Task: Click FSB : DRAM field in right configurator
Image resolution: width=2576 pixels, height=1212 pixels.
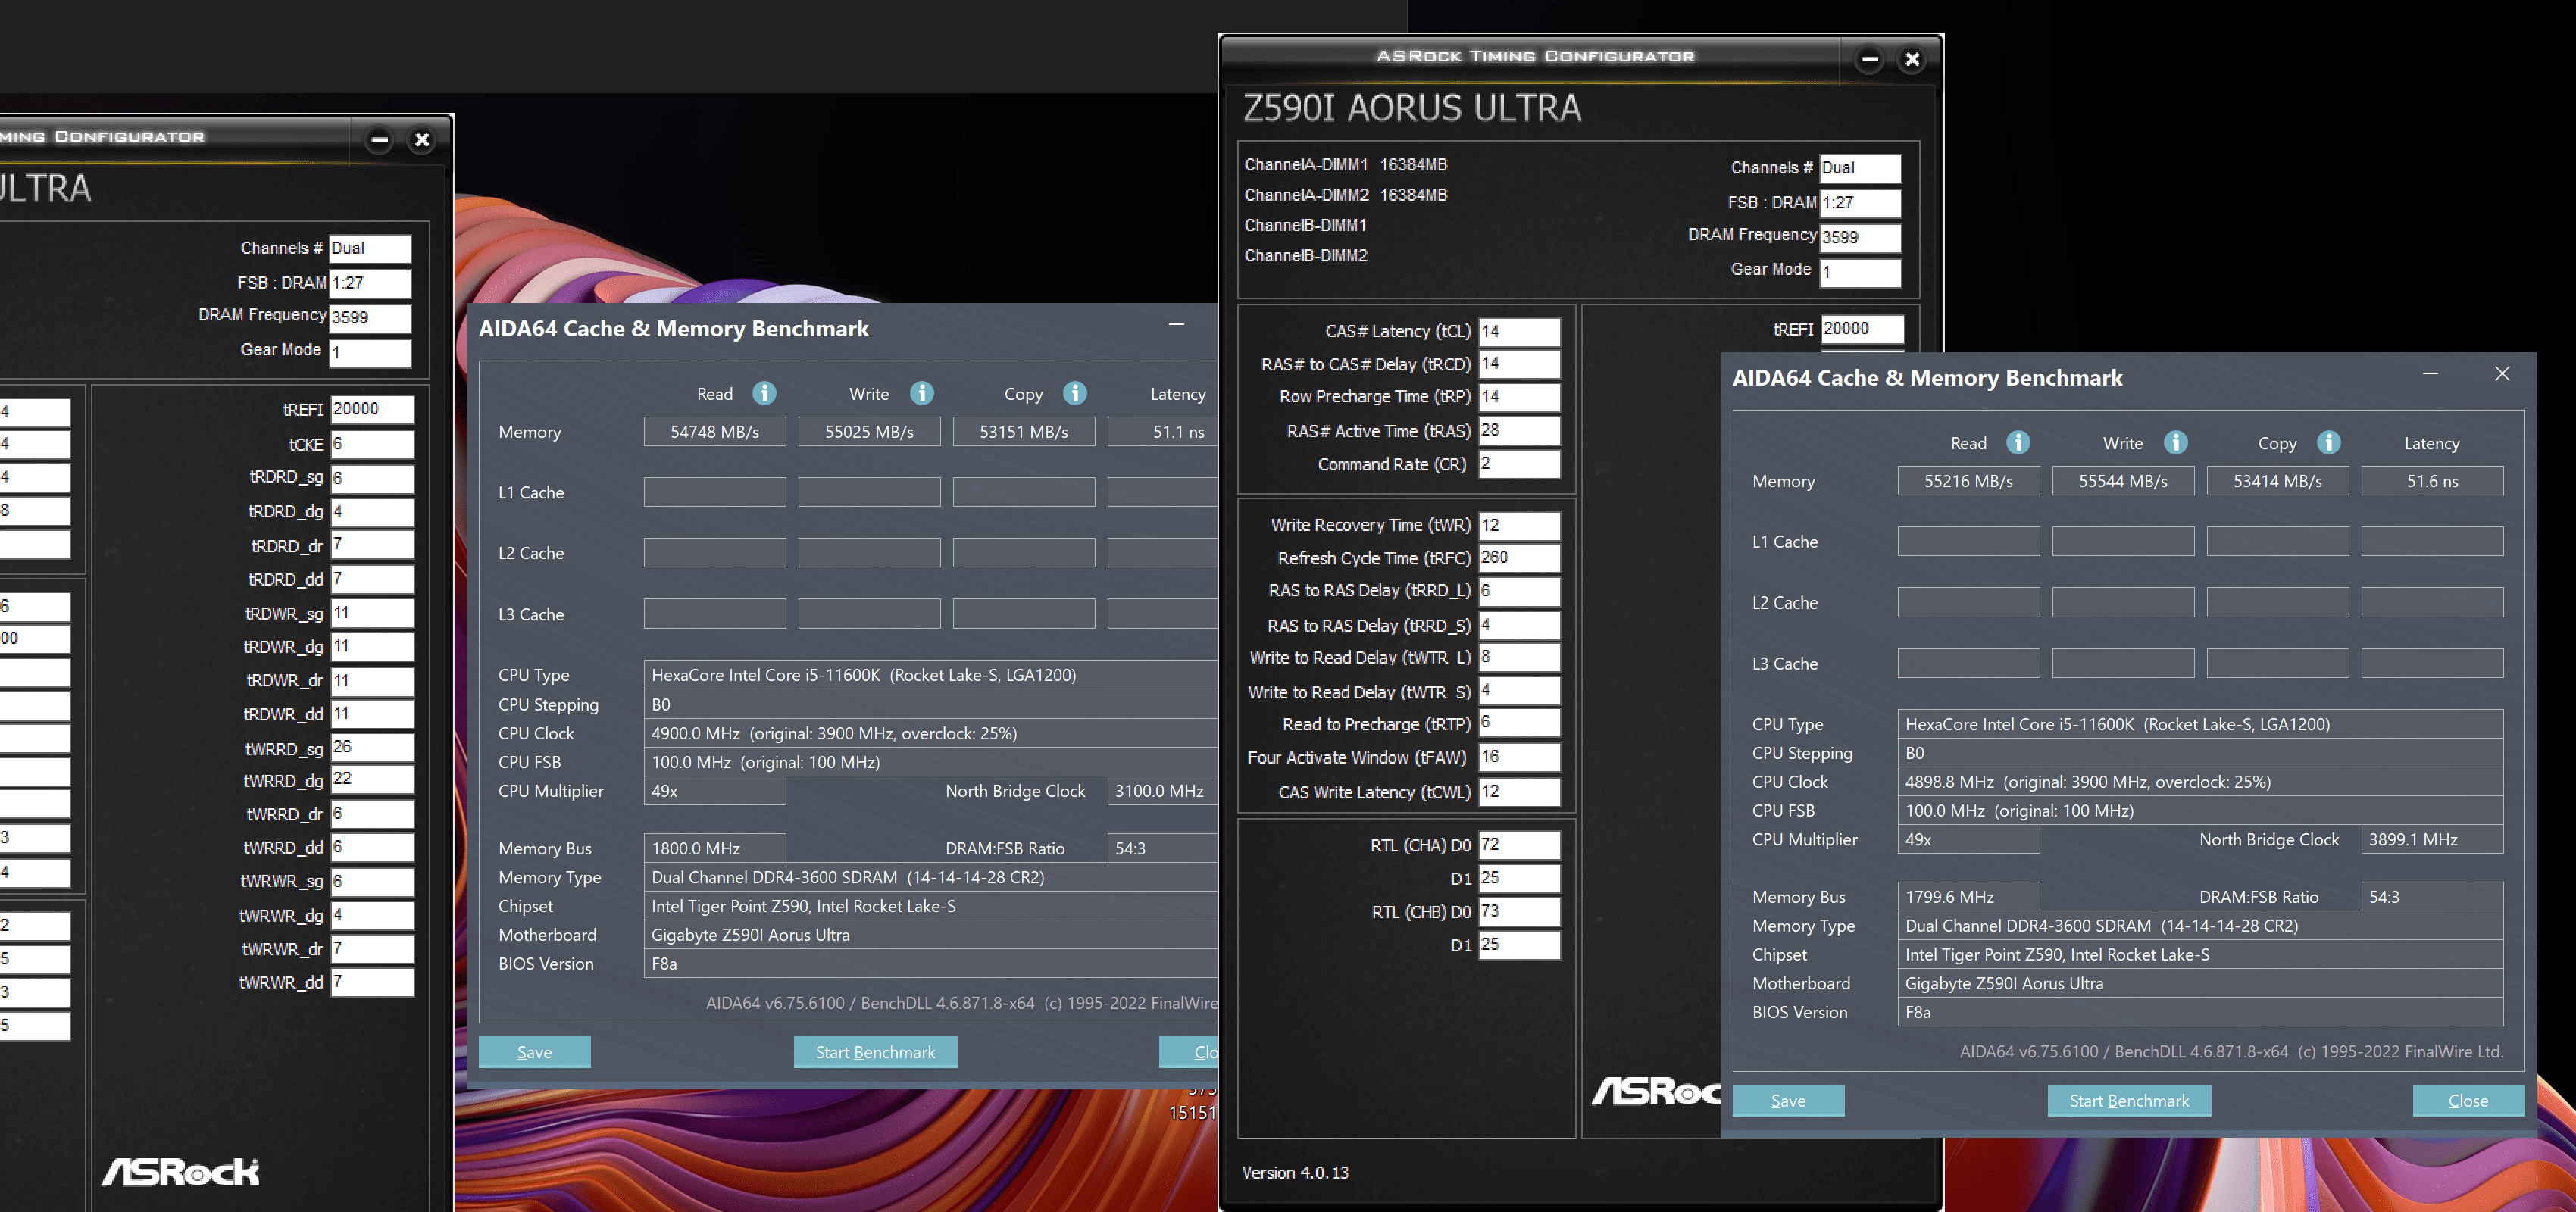Action: pos(1860,202)
